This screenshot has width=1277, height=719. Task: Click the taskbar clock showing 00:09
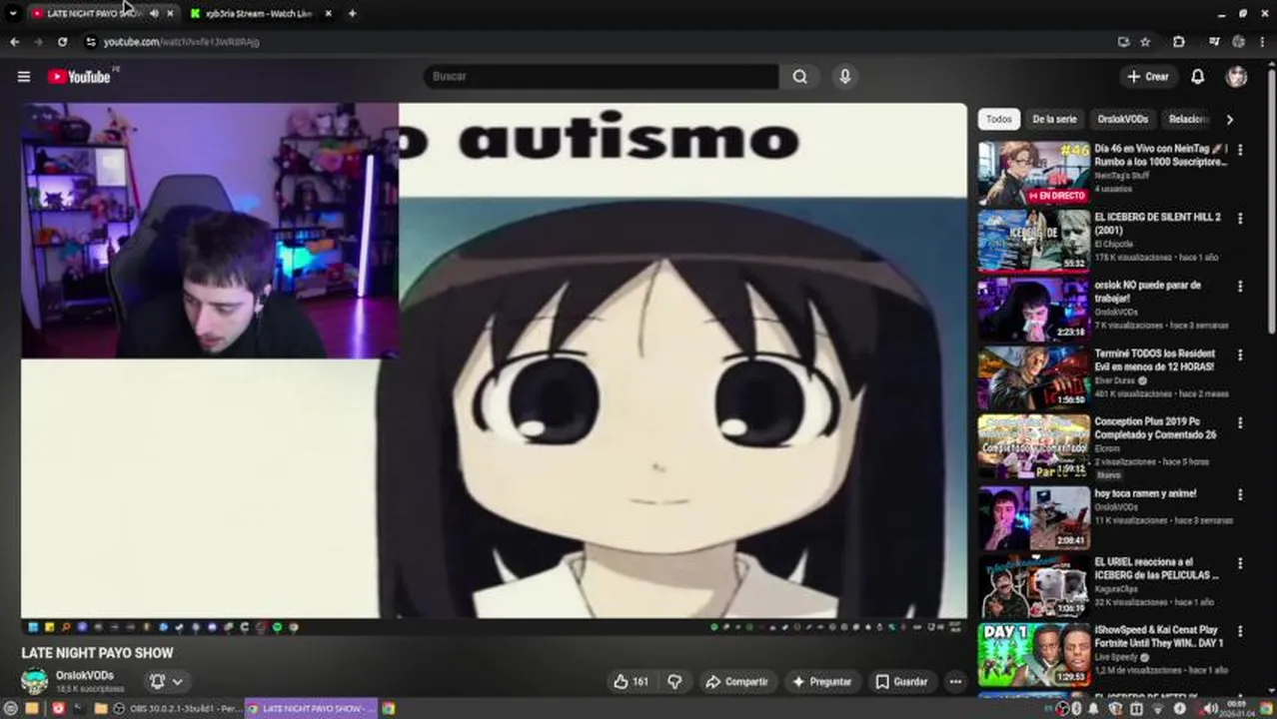tap(1237, 709)
